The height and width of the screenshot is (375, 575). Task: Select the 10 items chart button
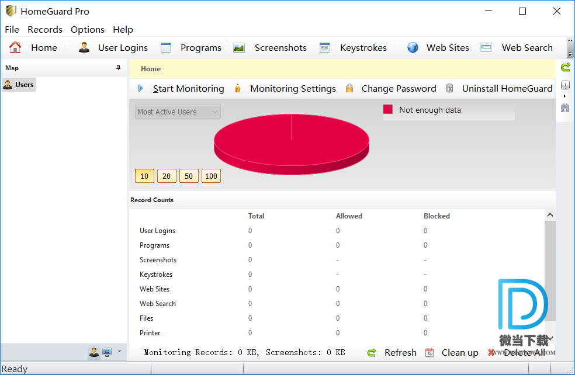[x=144, y=176]
